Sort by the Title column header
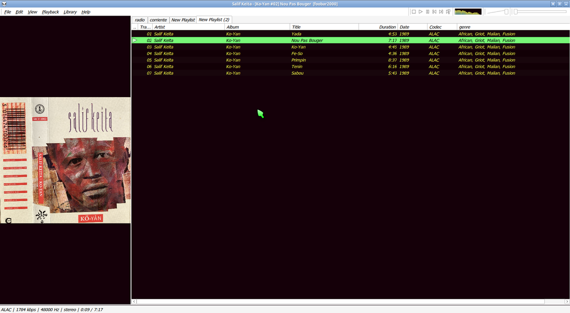Viewport: 570px width, 313px height. coord(324,27)
